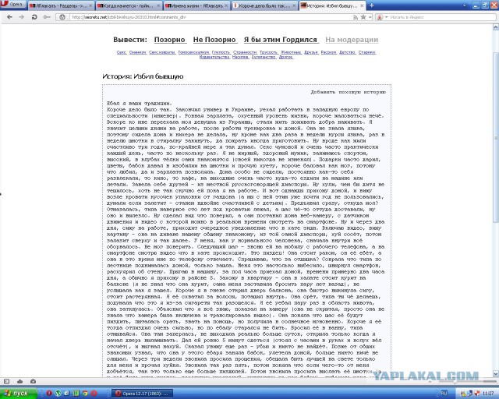Open Opera Link cloud icon

pyautogui.click(x=19, y=381)
